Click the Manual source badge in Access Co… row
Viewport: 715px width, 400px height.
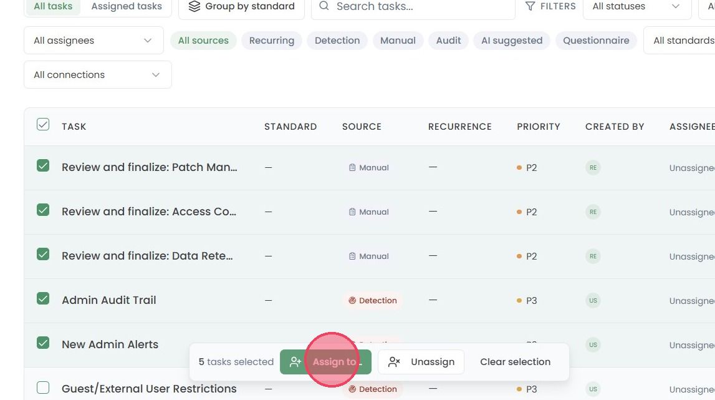point(369,212)
